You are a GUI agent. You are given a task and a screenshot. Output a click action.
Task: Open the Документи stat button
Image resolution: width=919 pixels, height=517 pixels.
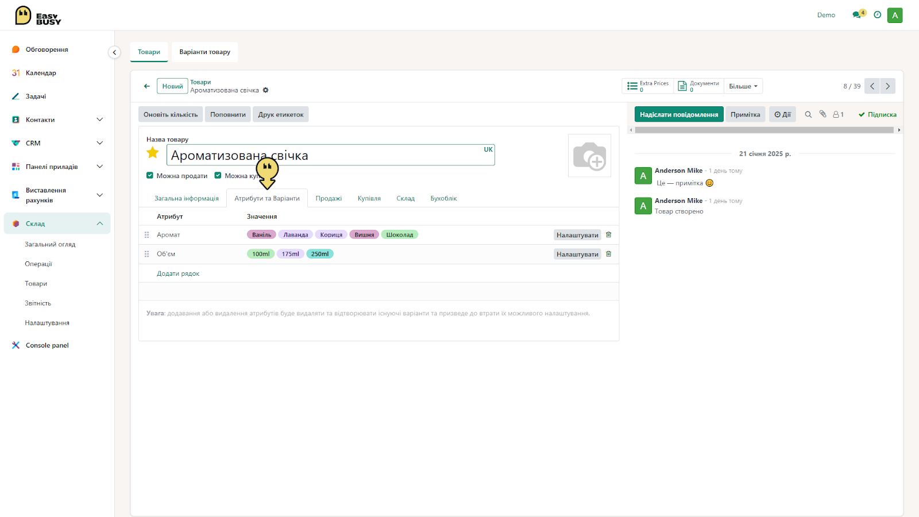[x=698, y=86]
